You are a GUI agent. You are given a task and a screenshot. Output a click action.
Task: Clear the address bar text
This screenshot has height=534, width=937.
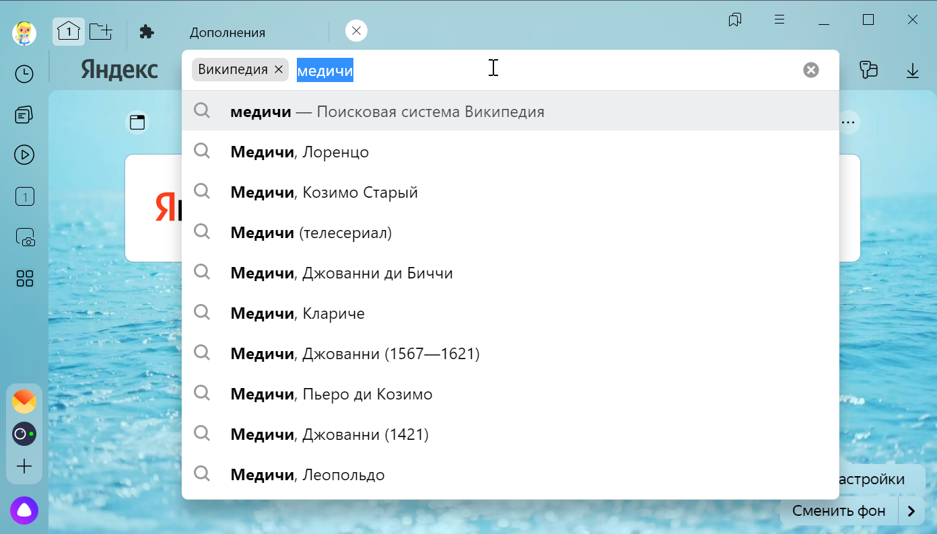pyautogui.click(x=811, y=70)
